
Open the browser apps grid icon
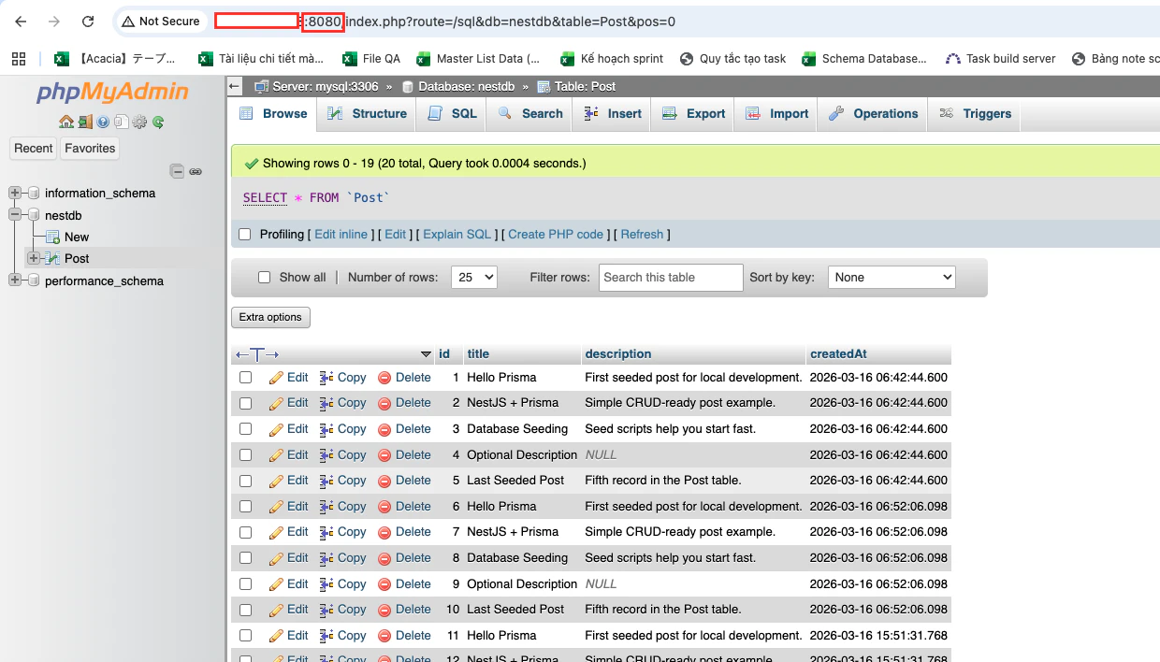point(18,59)
